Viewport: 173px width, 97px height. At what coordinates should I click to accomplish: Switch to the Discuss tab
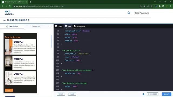[36, 26]
